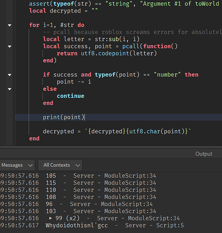Click the Output panel title
This screenshot has height=233, width=222.
(x=204, y=154)
